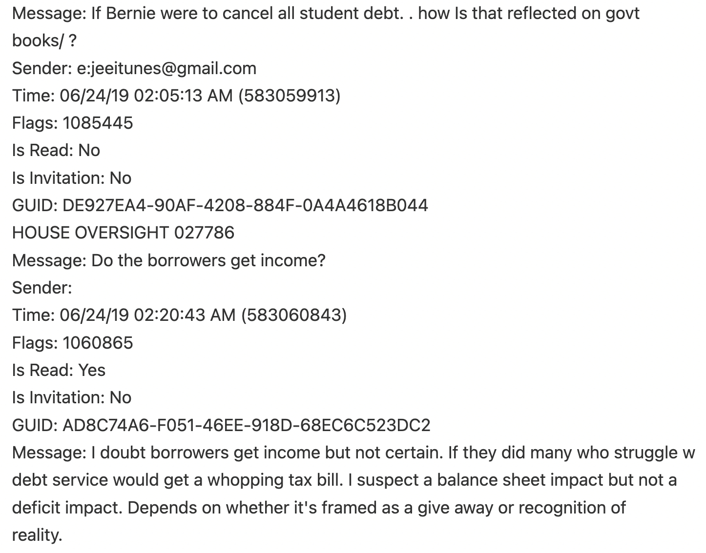Click "Is Invitation: No" above the DE927EA4 GUID
This screenshot has height=553, width=706.
tap(72, 178)
